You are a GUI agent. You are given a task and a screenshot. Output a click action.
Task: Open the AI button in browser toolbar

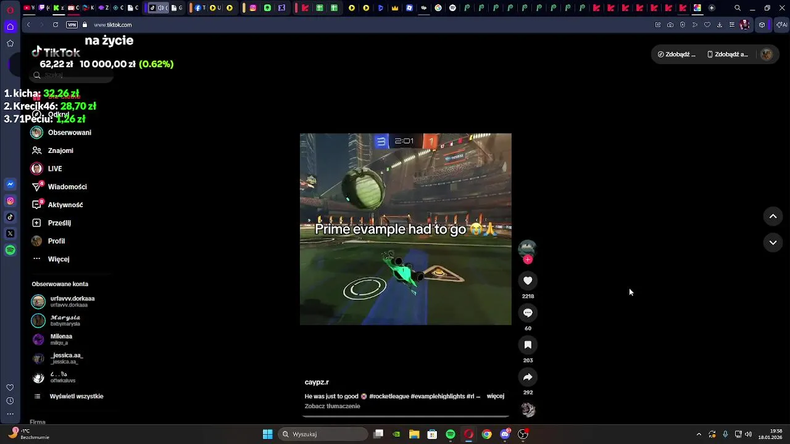781,25
